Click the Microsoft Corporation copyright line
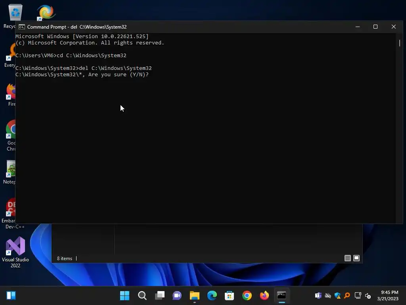Screen dimensions: 406x305 point(90,43)
